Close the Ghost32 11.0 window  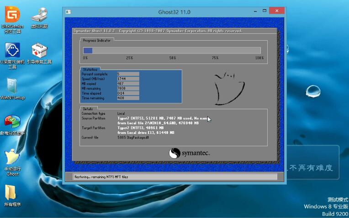[x=277, y=11]
